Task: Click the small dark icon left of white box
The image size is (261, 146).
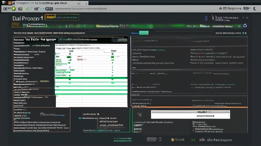Action: [139, 115]
